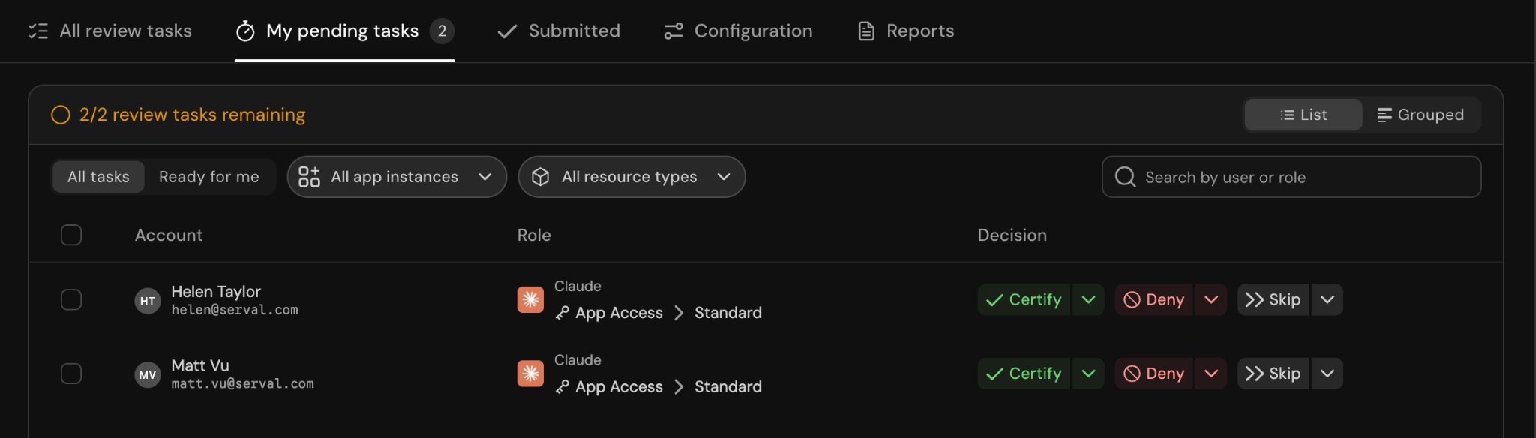Viewport: 1536px width, 438px height.
Task: Click Standard role in Matt Vu's row
Action: pos(727,387)
